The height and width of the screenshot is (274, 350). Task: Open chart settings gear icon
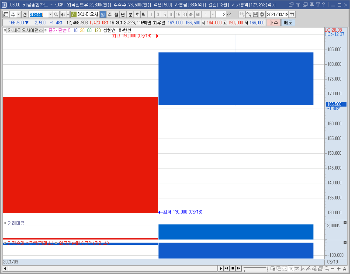262,14
